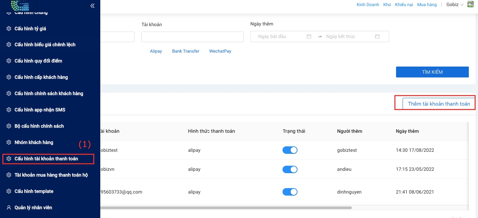
Task: Click Thêm tài khoản thanh toán button
Action: (x=439, y=104)
